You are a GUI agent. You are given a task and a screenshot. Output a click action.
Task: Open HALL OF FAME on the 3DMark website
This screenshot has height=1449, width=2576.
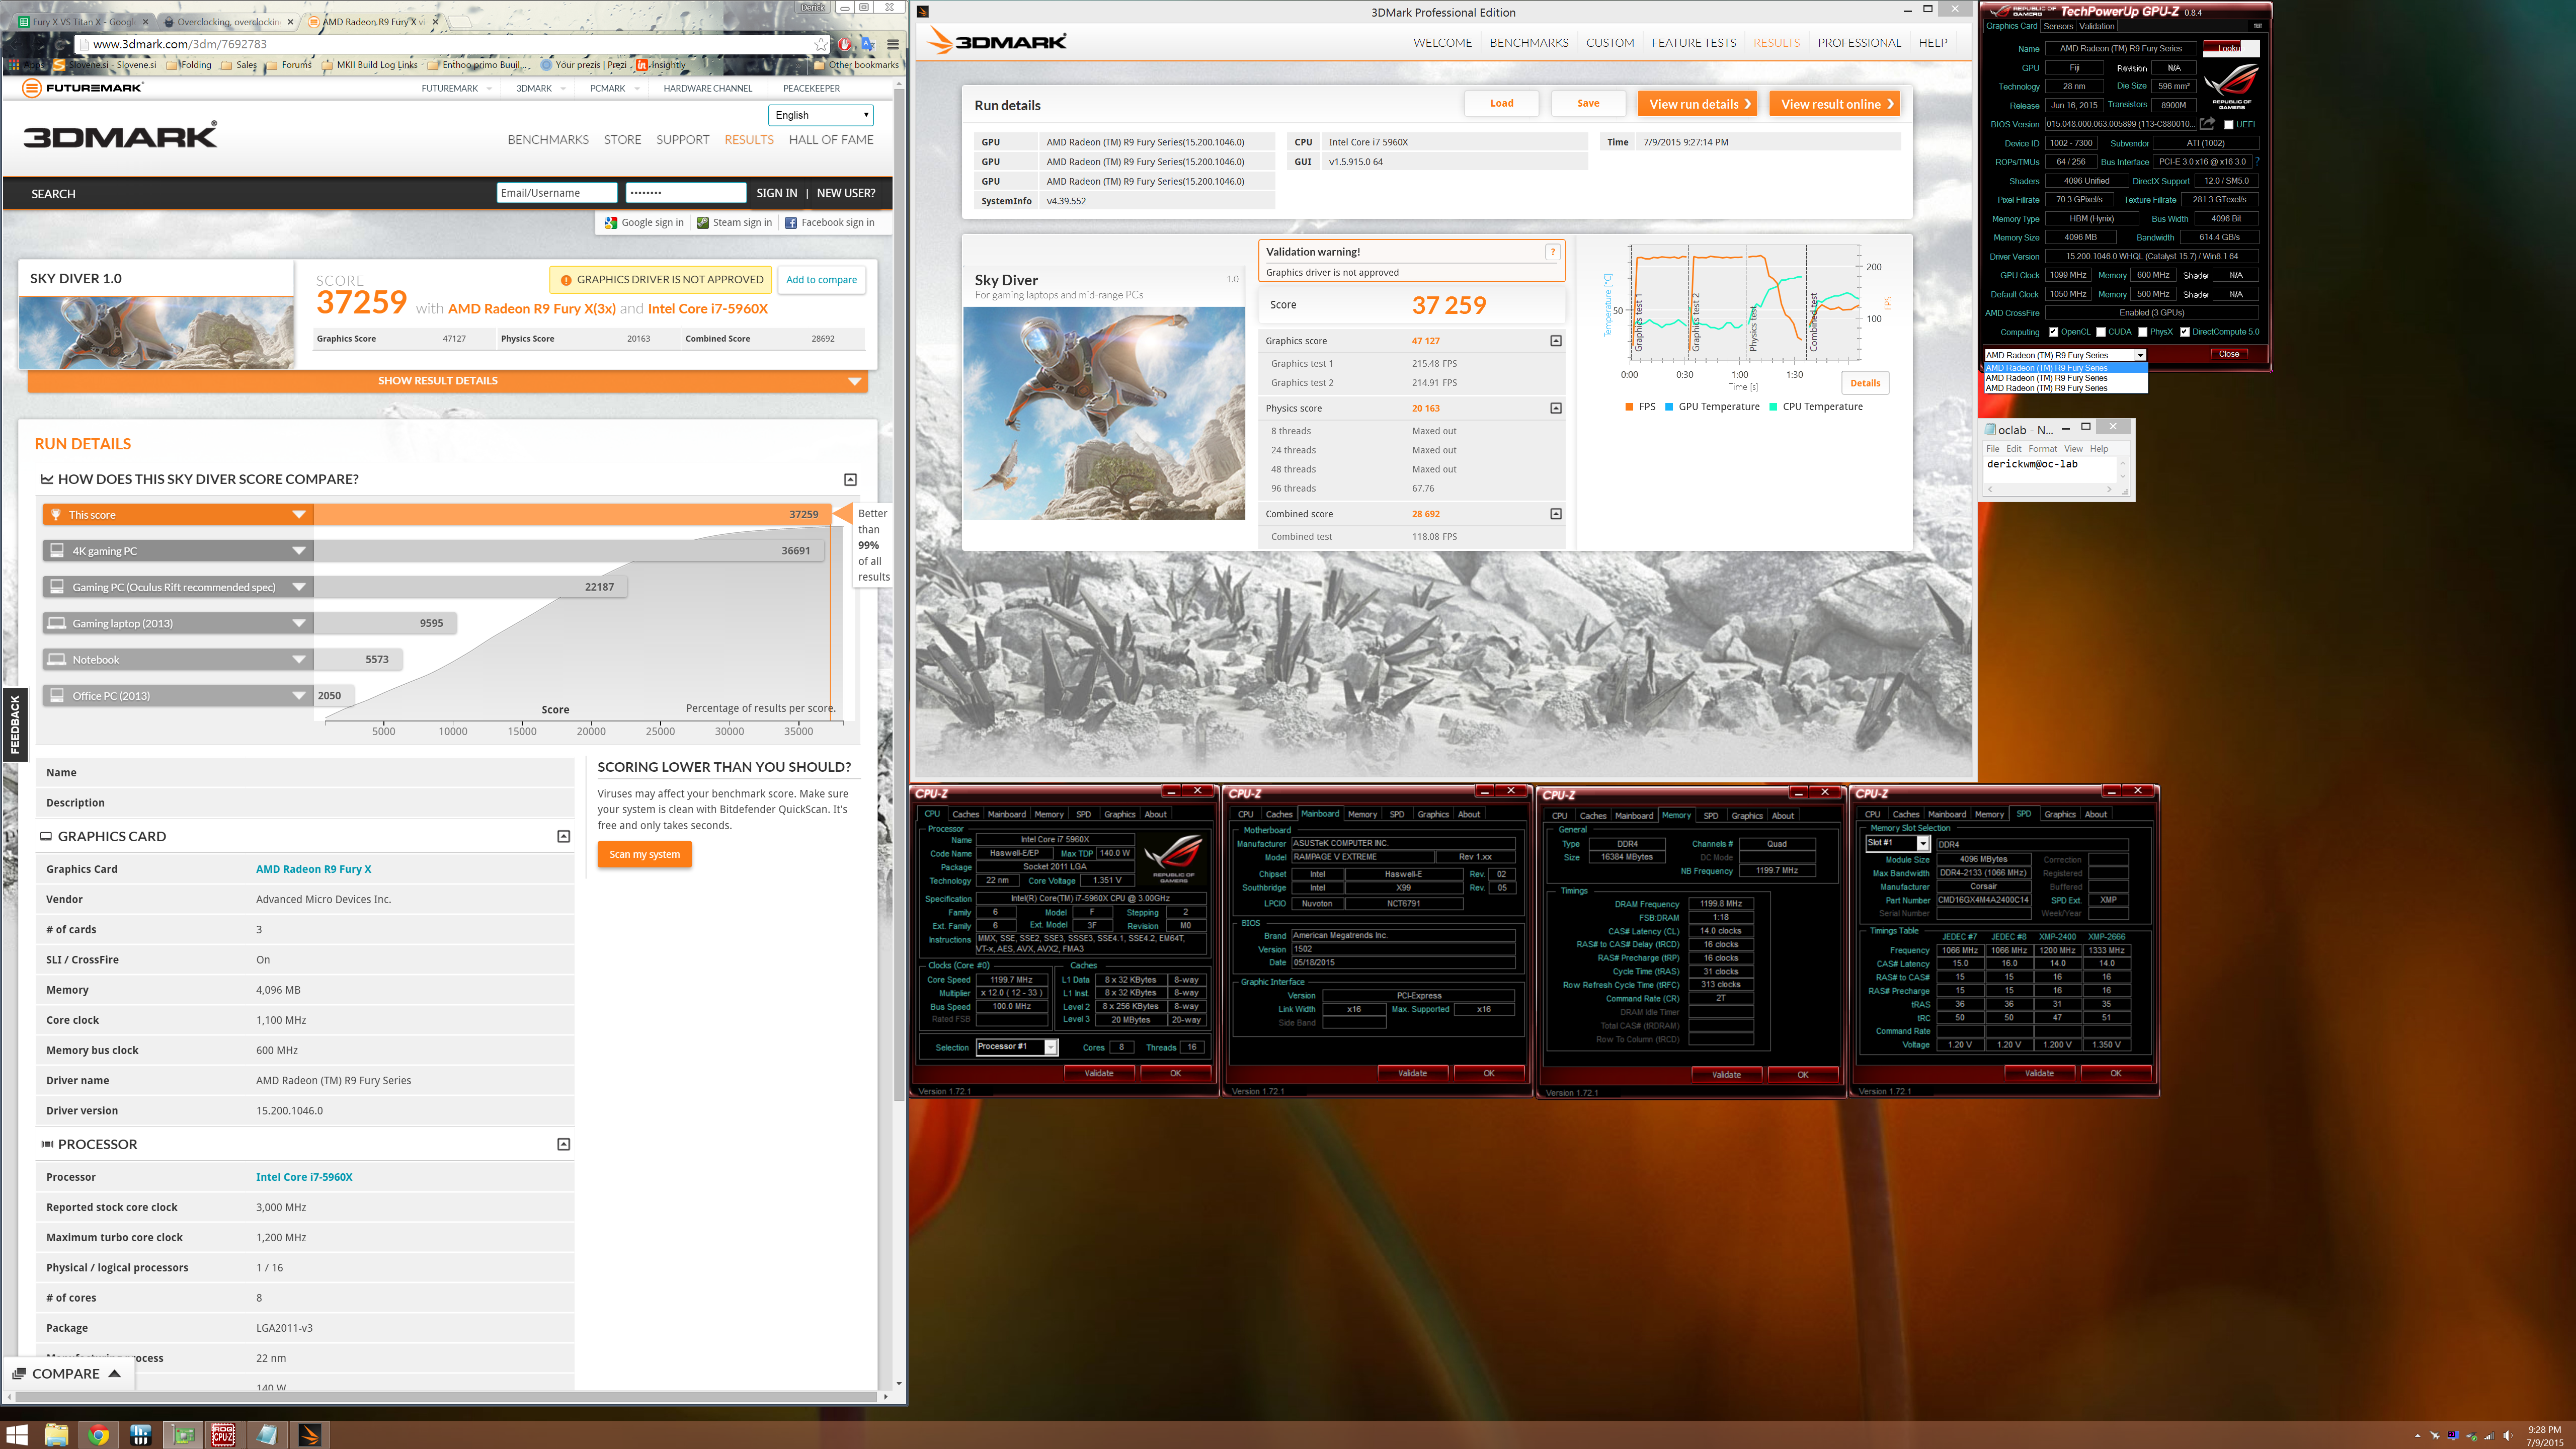pyautogui.click(x=830, y=140)
